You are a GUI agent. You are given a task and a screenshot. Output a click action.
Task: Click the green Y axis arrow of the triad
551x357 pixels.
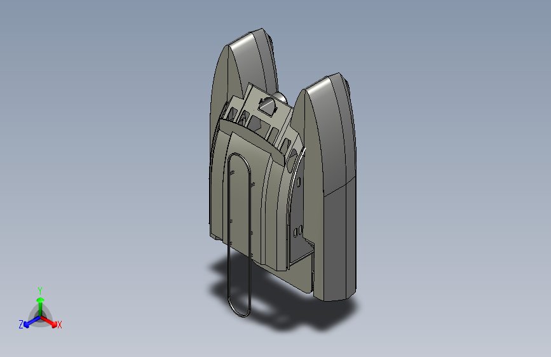point(41,306)
